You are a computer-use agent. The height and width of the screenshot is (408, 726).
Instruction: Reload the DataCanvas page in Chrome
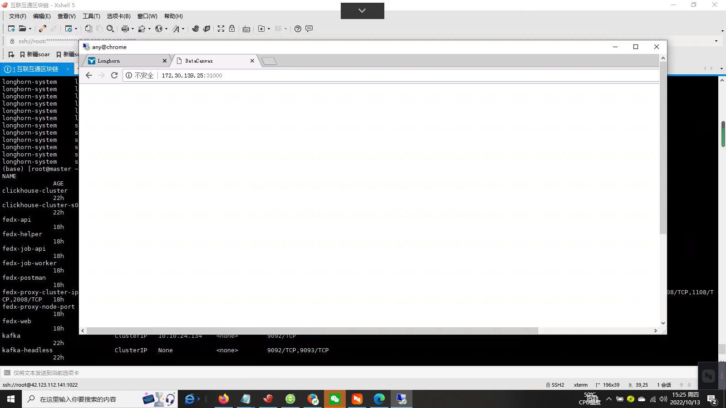point(114,75)
